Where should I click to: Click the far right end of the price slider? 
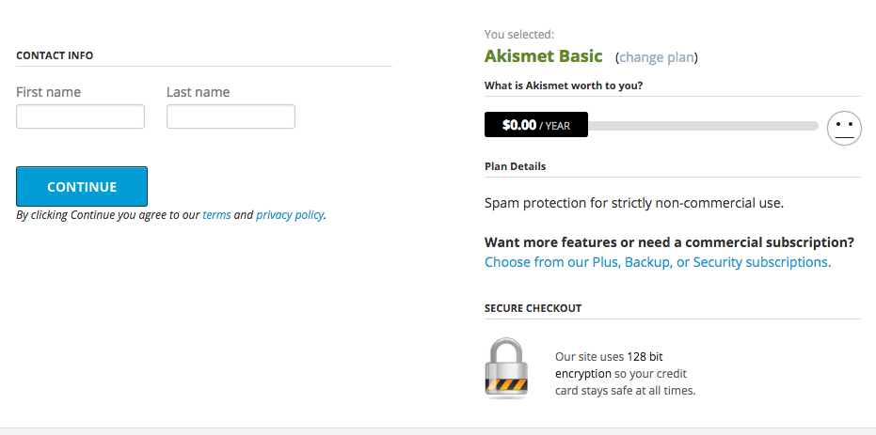pyautogui.click(x=815, y=126)
